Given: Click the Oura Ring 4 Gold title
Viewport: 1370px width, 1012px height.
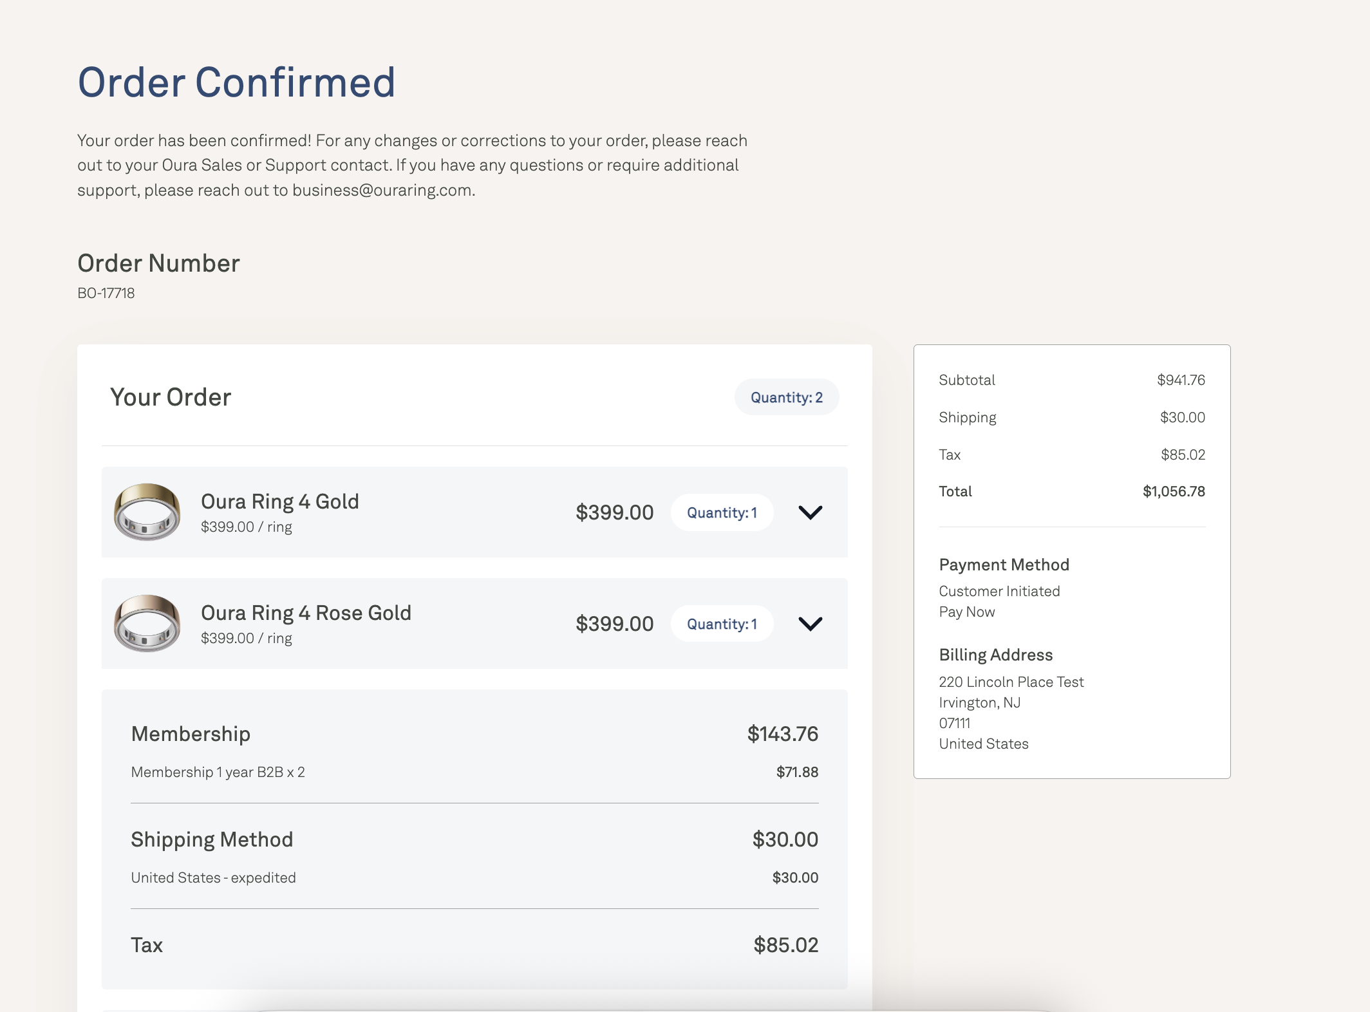Looking at the screenshot, I should [280, 501].
